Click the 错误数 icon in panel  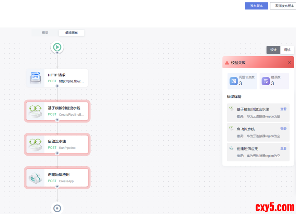click(x=266, y=81)
